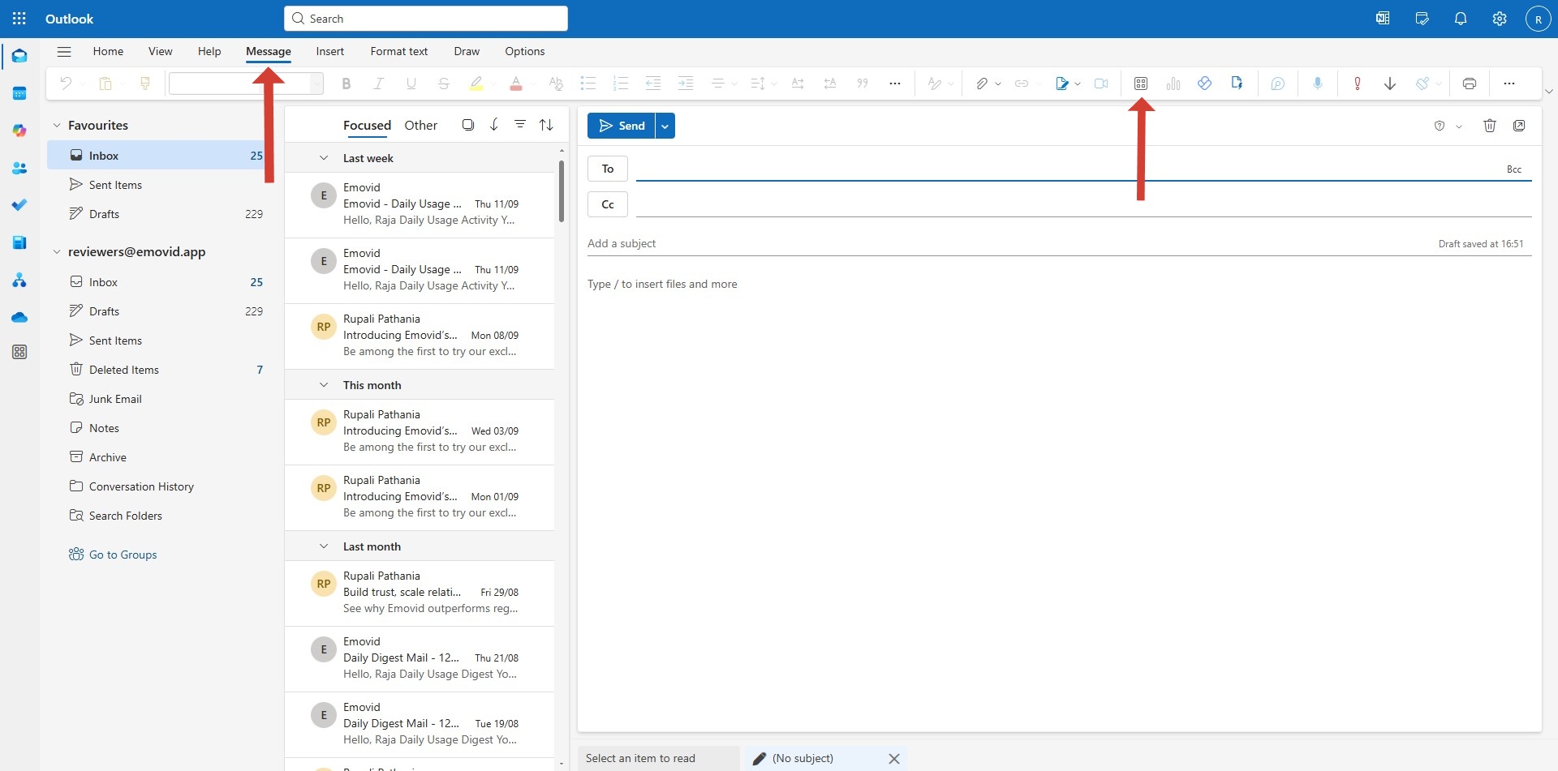This screenshot has height=771, width=1558.
Task: Click the Send button
Action: [622, 125]
